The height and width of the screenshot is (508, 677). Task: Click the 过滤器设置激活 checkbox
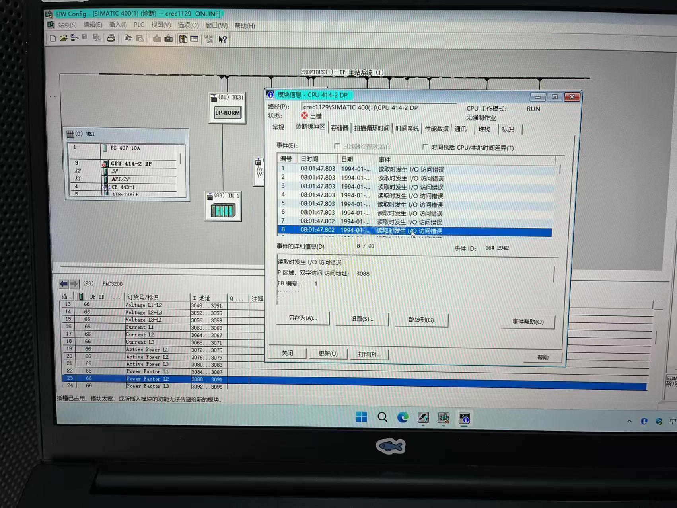[337, 146]
